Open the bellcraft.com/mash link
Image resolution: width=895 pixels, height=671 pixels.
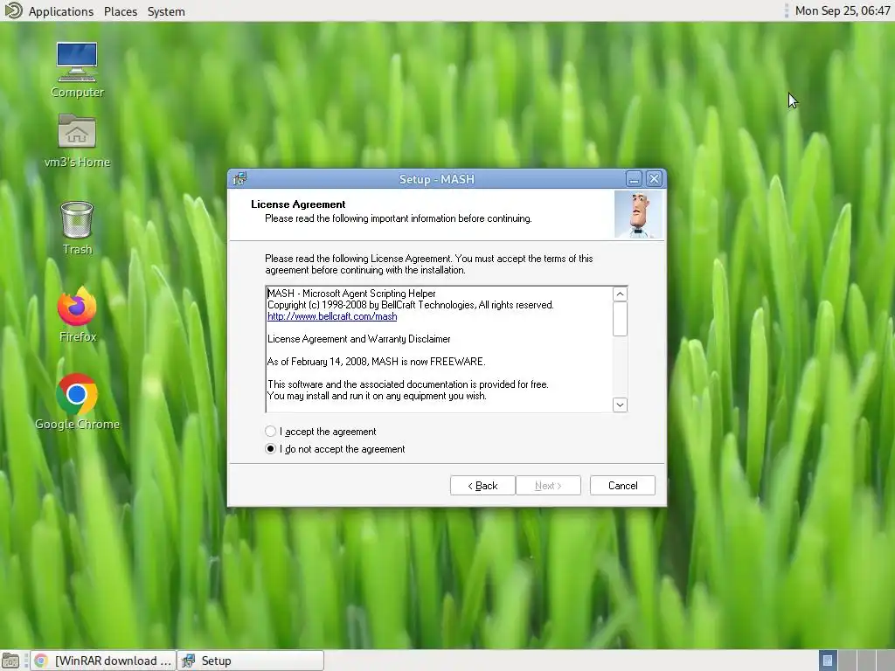332,316
